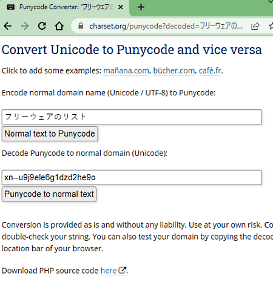Image resolution: width=273 pixels, height=281 pixels.
Task: Click external link icon beside 'here'
Action: tap(122, 270)
